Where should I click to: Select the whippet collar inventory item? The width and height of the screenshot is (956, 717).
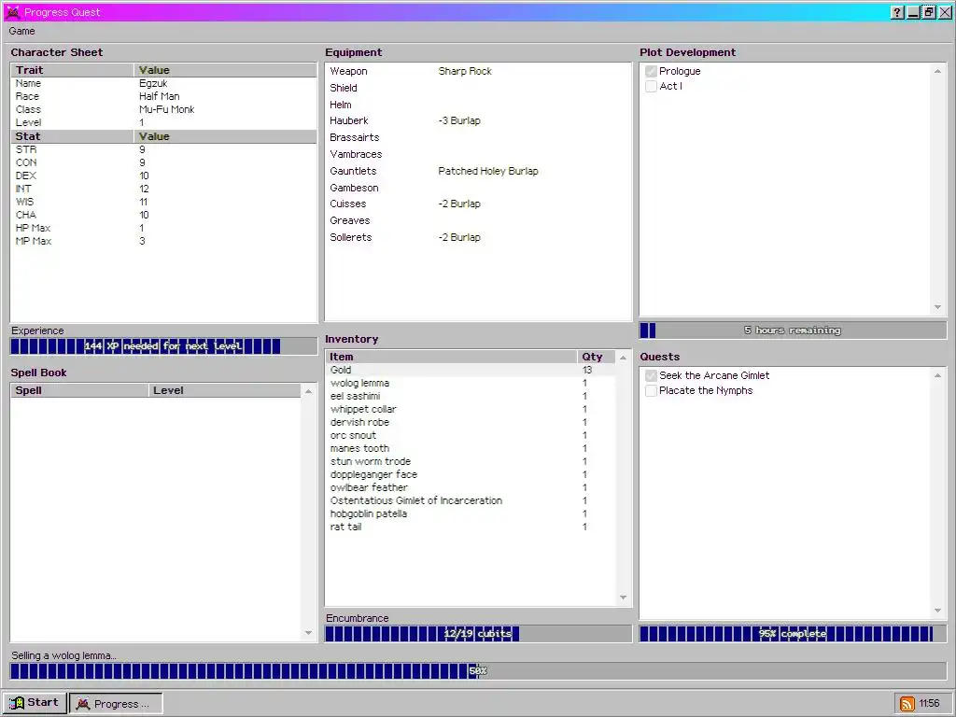(x=471, y=410)
